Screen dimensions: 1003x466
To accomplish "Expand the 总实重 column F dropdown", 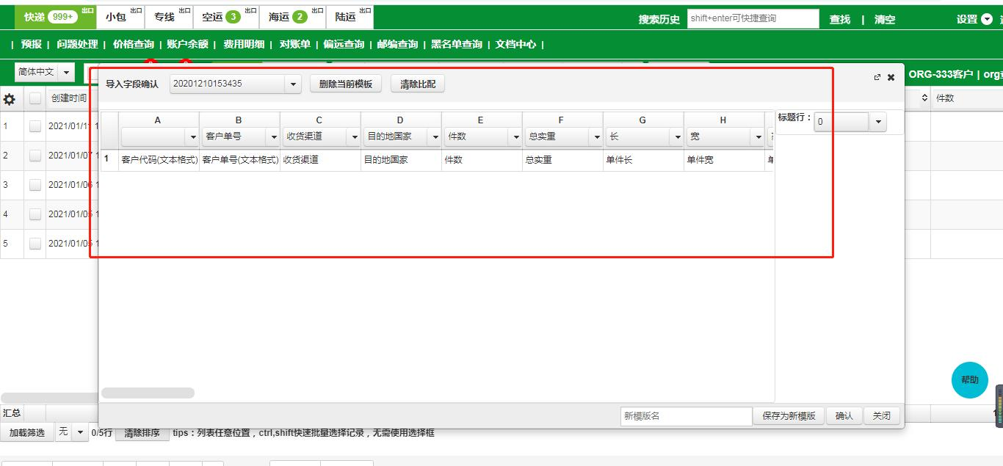I will coord(597,137).
